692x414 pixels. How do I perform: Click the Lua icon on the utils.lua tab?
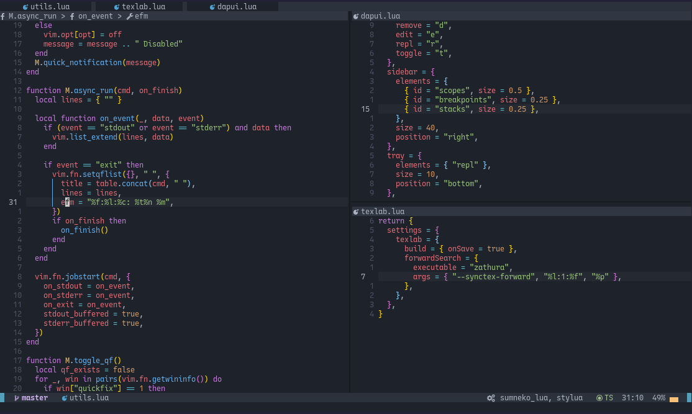(24, 6)
